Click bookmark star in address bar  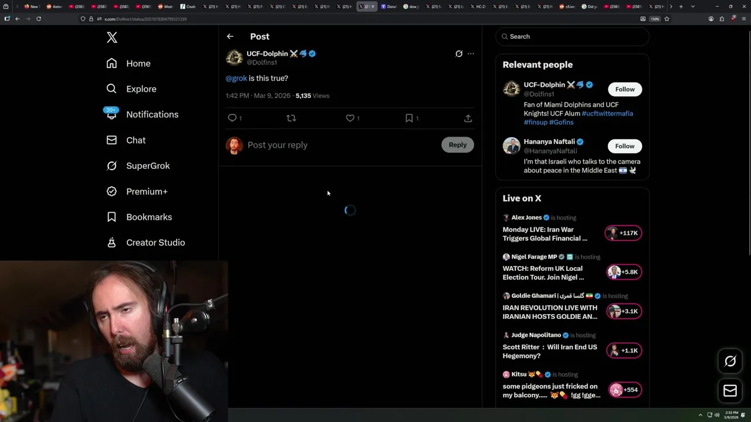[x=667, y=19]
